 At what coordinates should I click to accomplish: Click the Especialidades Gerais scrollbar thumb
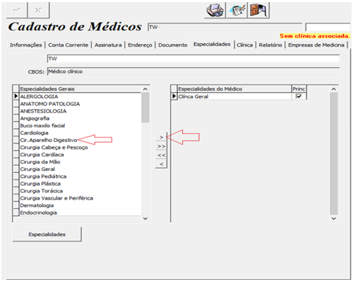click(145, 107)
